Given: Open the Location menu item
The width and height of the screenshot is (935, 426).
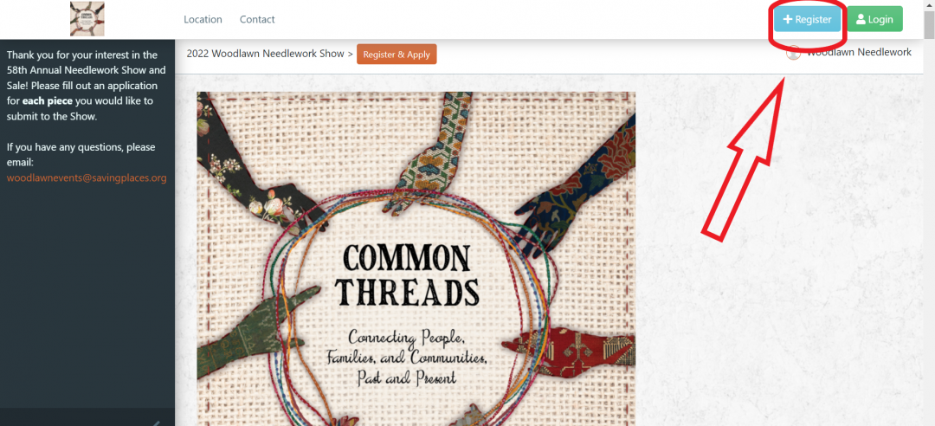Looking at the screenshot, I should click(x=203, y=19).
